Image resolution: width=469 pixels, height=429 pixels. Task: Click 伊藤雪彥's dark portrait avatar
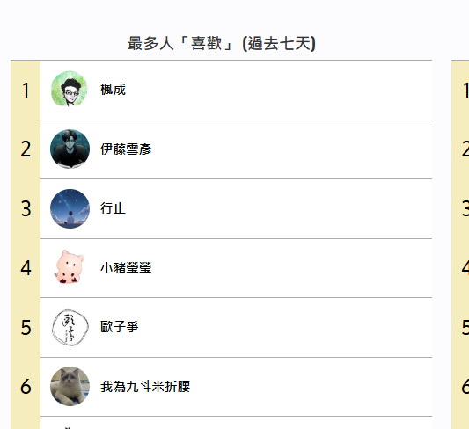point(70,149)
